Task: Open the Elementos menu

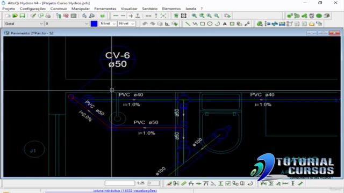Action: point(171,9)
